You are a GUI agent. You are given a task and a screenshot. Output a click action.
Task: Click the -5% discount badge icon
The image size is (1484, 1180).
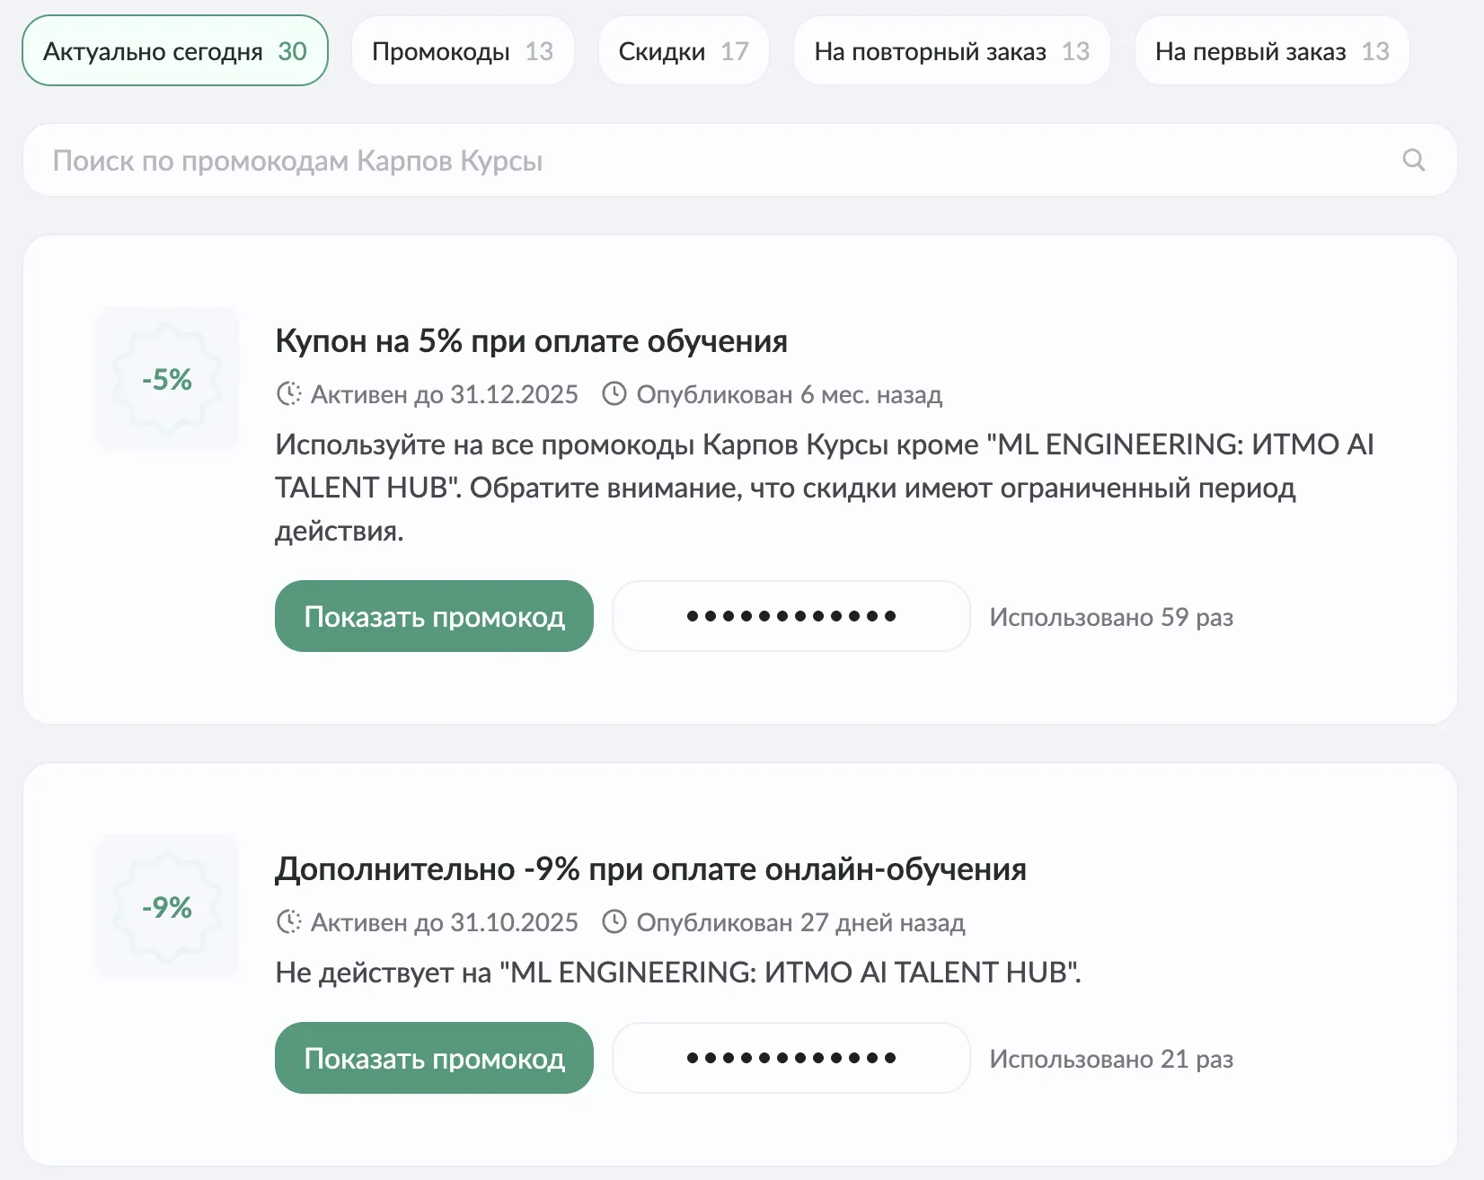[167, 379]
